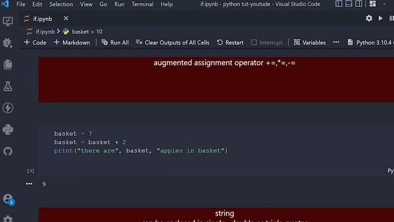Open the Thunder Client lightning view
This screenshot has height=222, width=394.
click(x=8, y=108)
